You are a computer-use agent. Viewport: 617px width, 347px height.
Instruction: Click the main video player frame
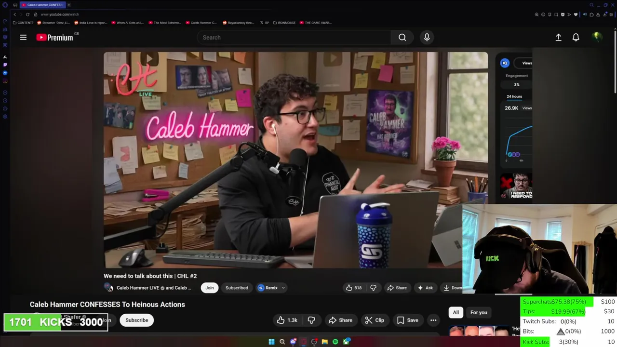(x=295, y=160)
